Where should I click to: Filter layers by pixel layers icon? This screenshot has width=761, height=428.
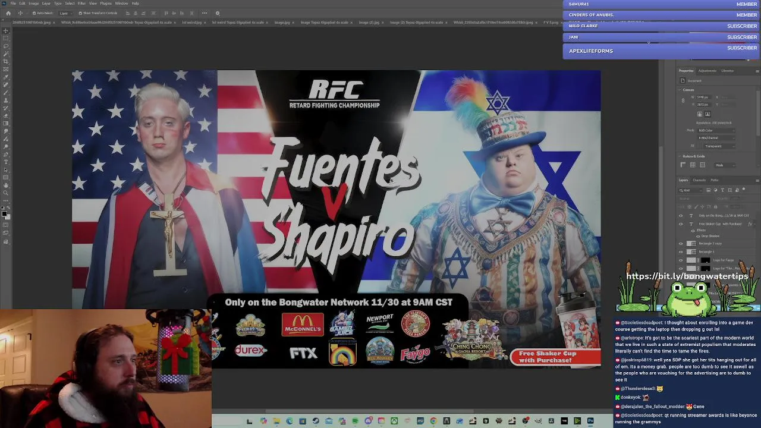pyautogui.click(x=708, y=190)
